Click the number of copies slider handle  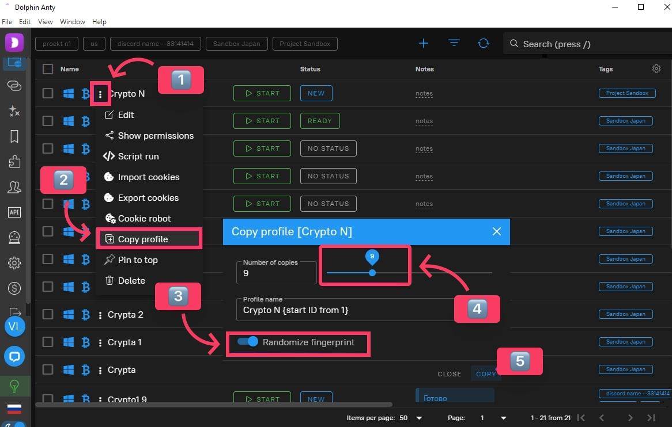tap(372, 273)
